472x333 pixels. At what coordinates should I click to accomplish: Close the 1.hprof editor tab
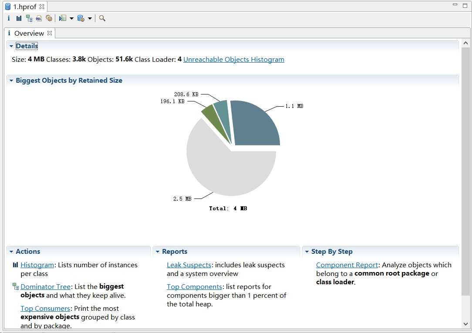(42, 7)
